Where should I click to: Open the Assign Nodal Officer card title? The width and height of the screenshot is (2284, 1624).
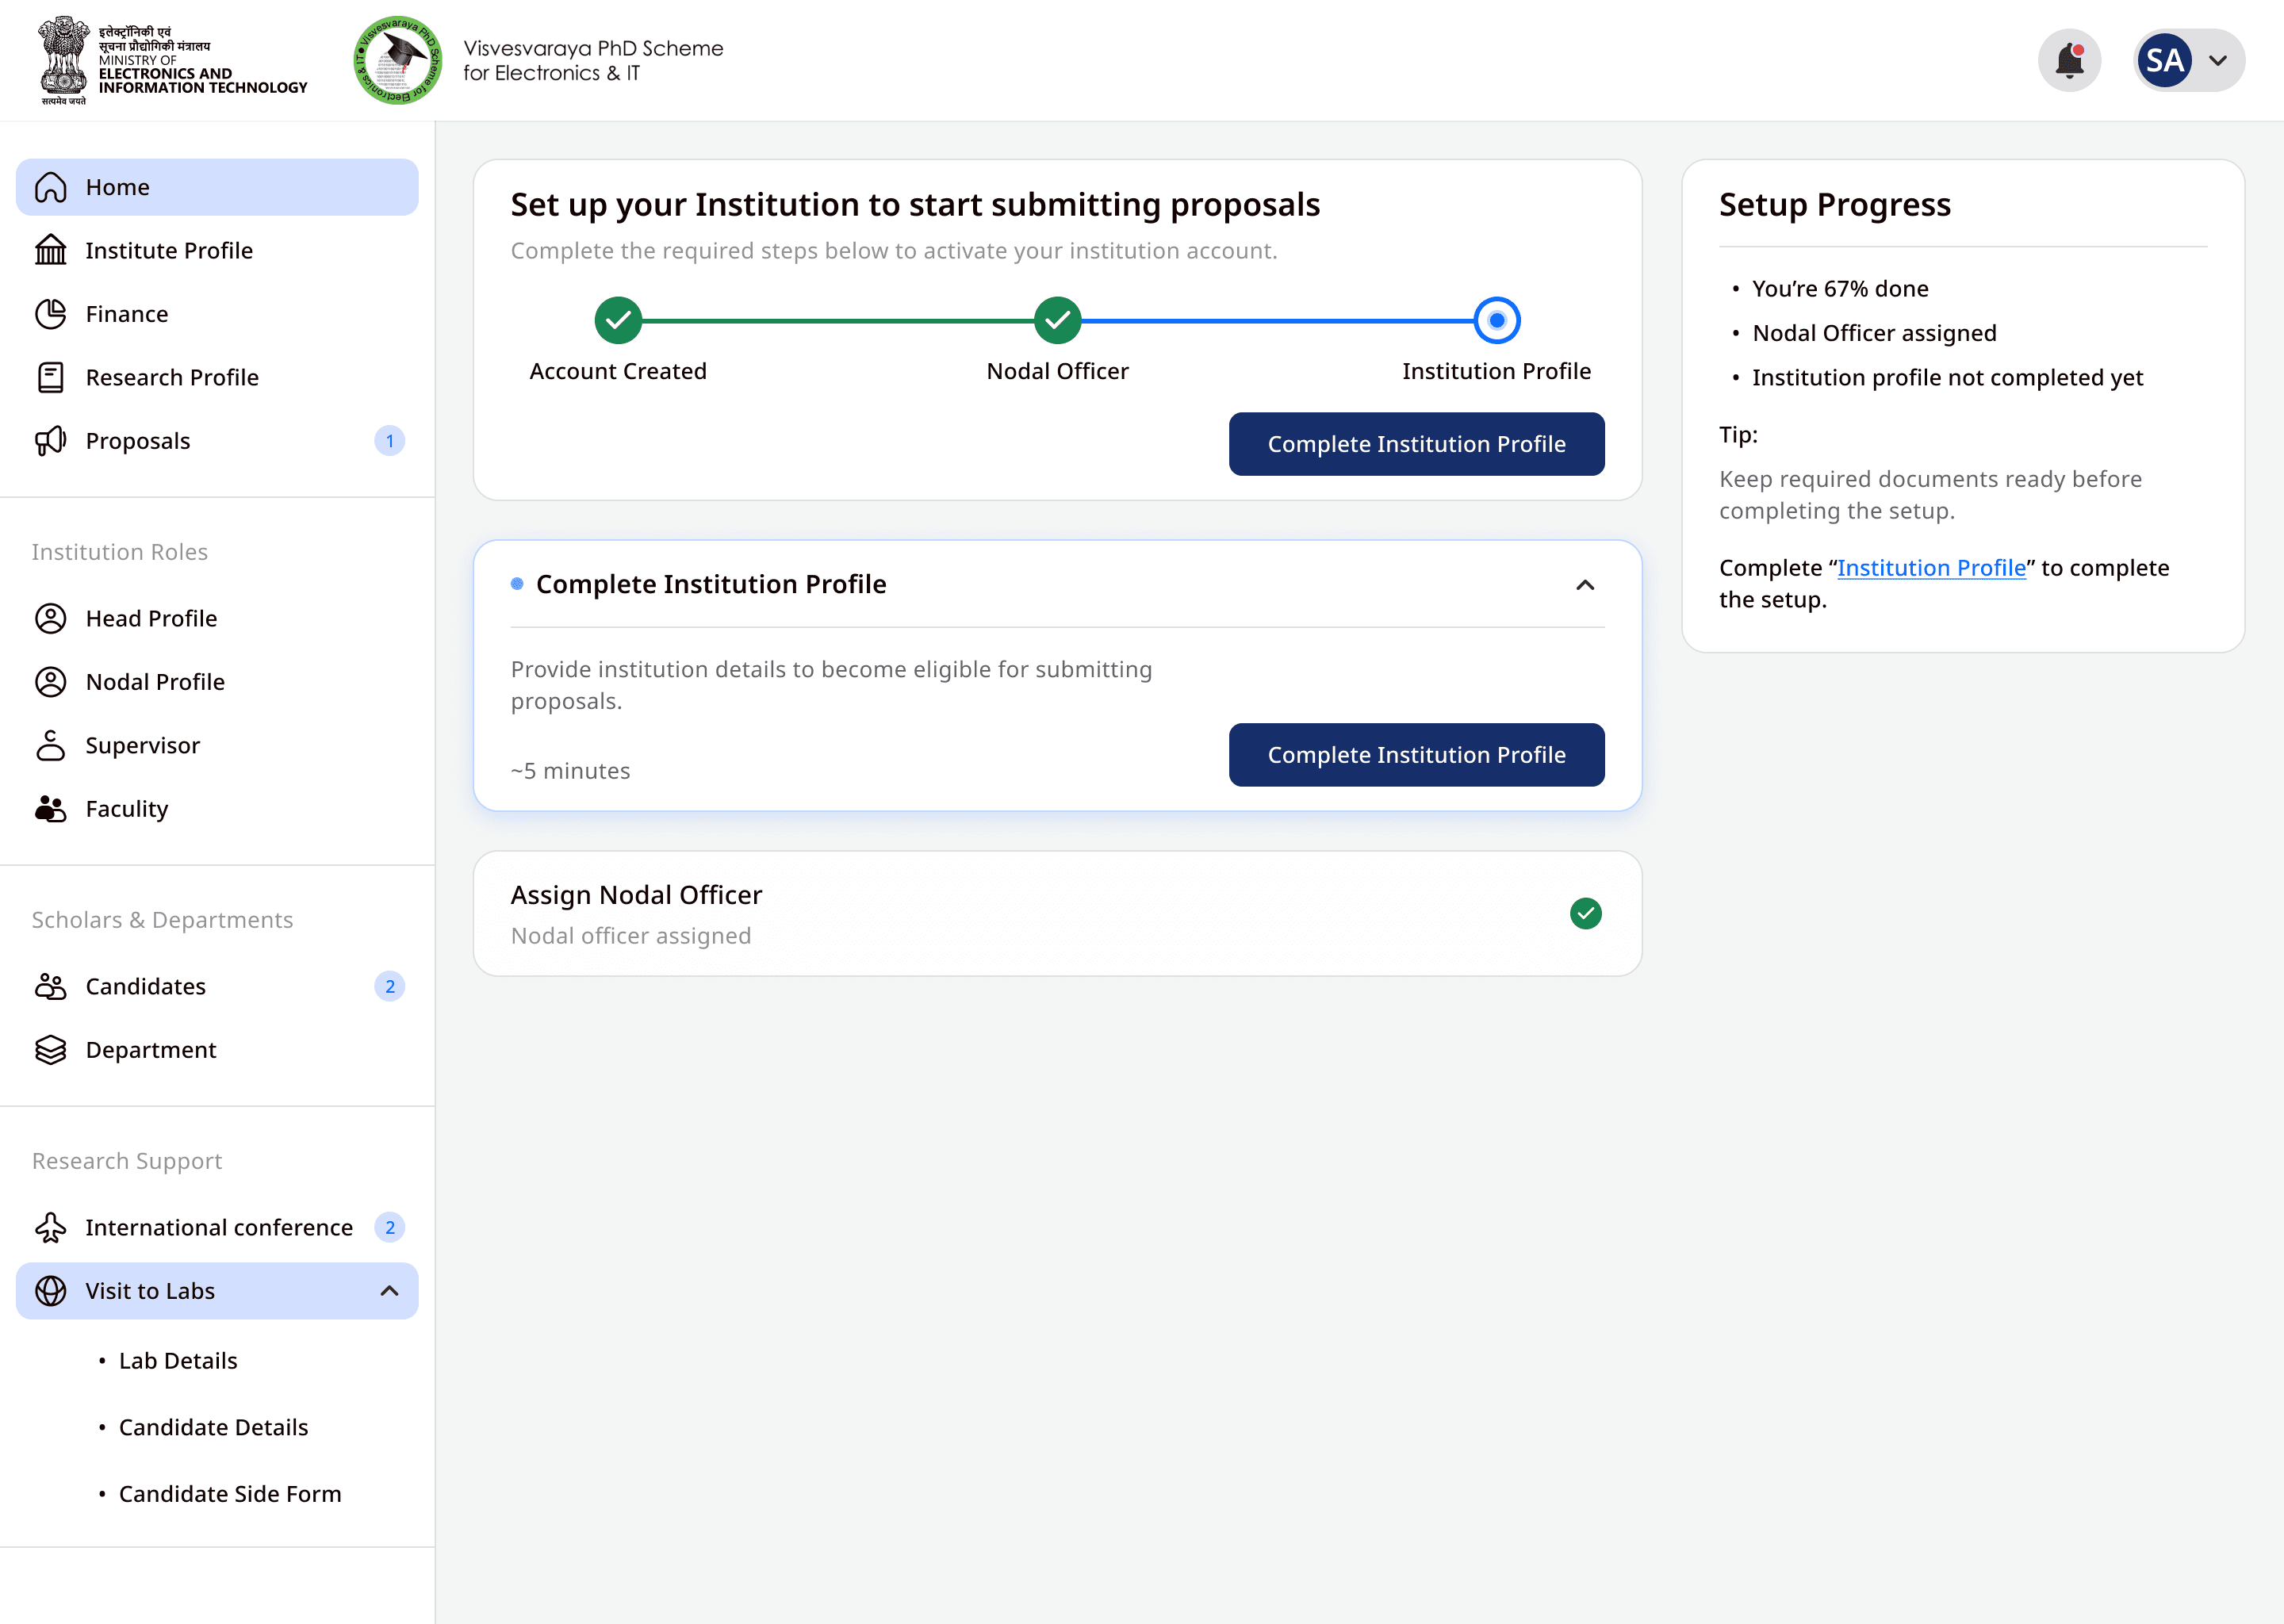click(636, 895)
